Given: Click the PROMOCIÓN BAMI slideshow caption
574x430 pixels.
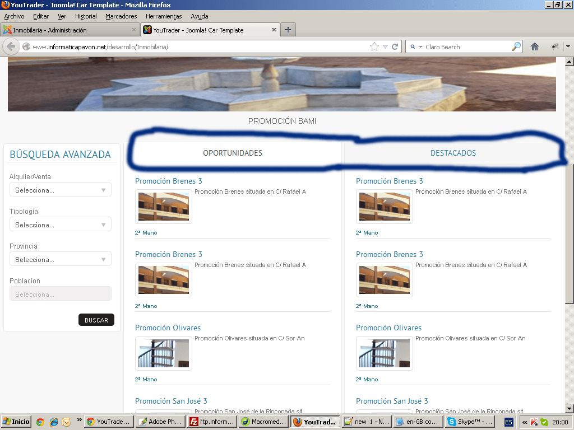Looking at the screenshot, I should pos(282,121).
